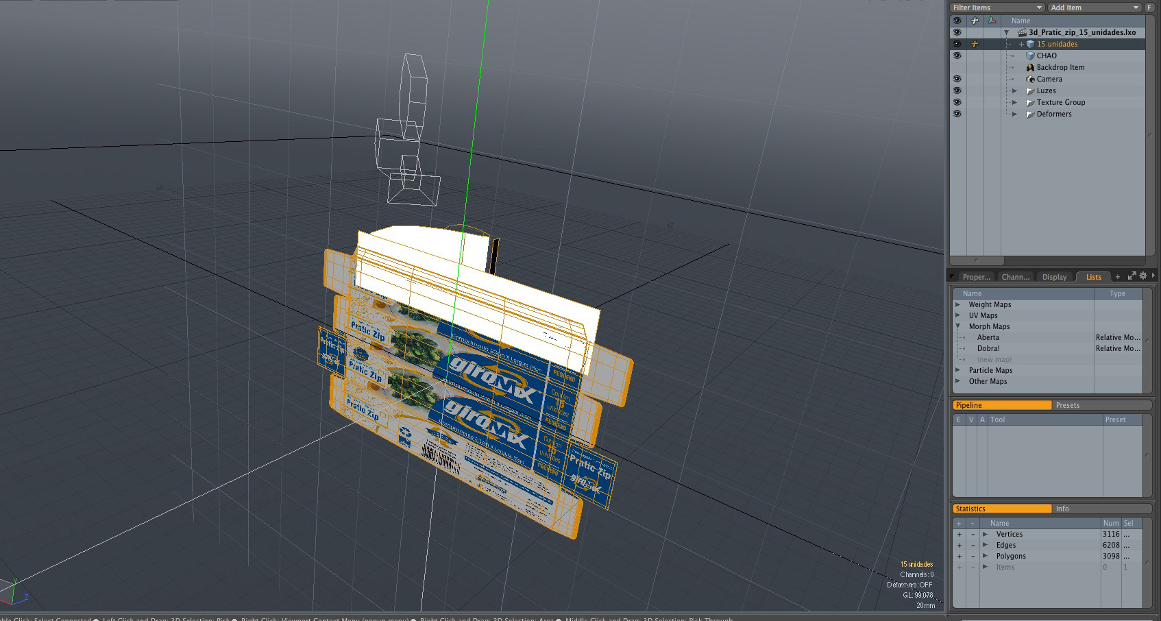Open the Filter Items dropdown

[x=997, y=8]
